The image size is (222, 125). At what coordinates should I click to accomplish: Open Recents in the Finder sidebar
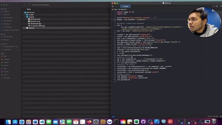click(x=7, y=15)
